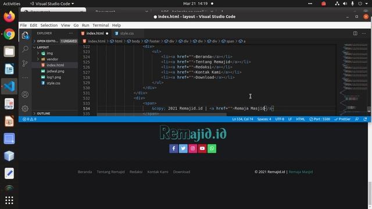Open the Explorer view in activity bar
Image resolution: width=372 pixels, height=209 pixels.
25,35
